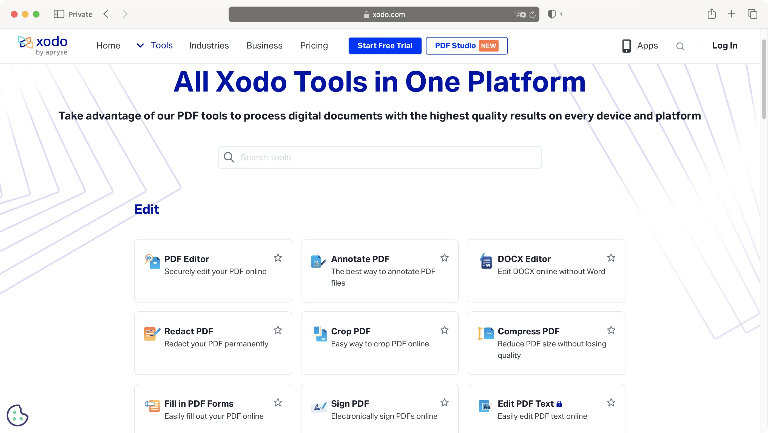This screenshot has width=768, height=433.
Task: Click the Start Free Trial button
Action: point(385,45)
